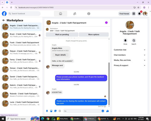
Task: Open the Friends tab icon
Action: (x=75, y=14)
